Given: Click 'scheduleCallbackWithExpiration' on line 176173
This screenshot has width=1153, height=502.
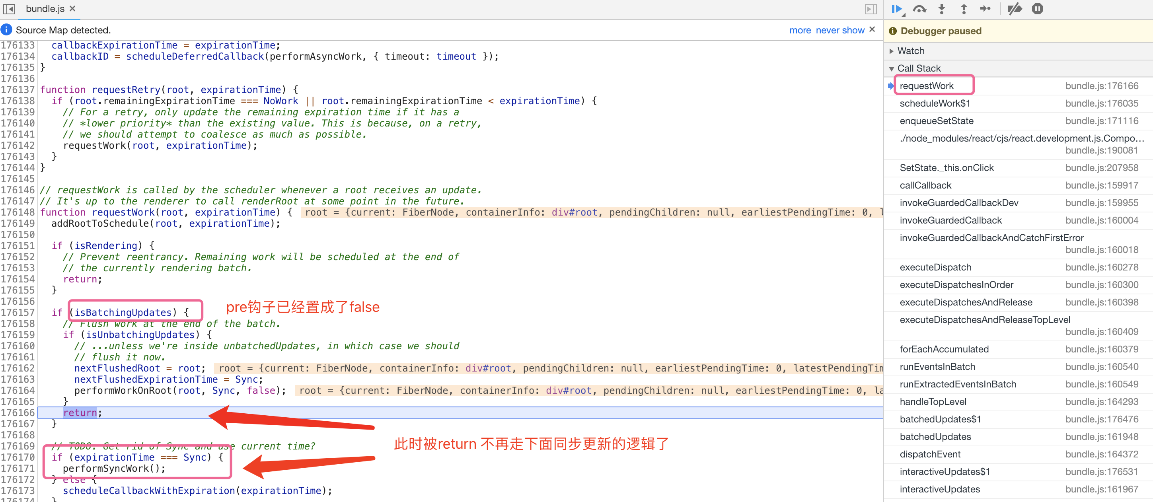Looking at the screenshot, I should pos(149,491).
